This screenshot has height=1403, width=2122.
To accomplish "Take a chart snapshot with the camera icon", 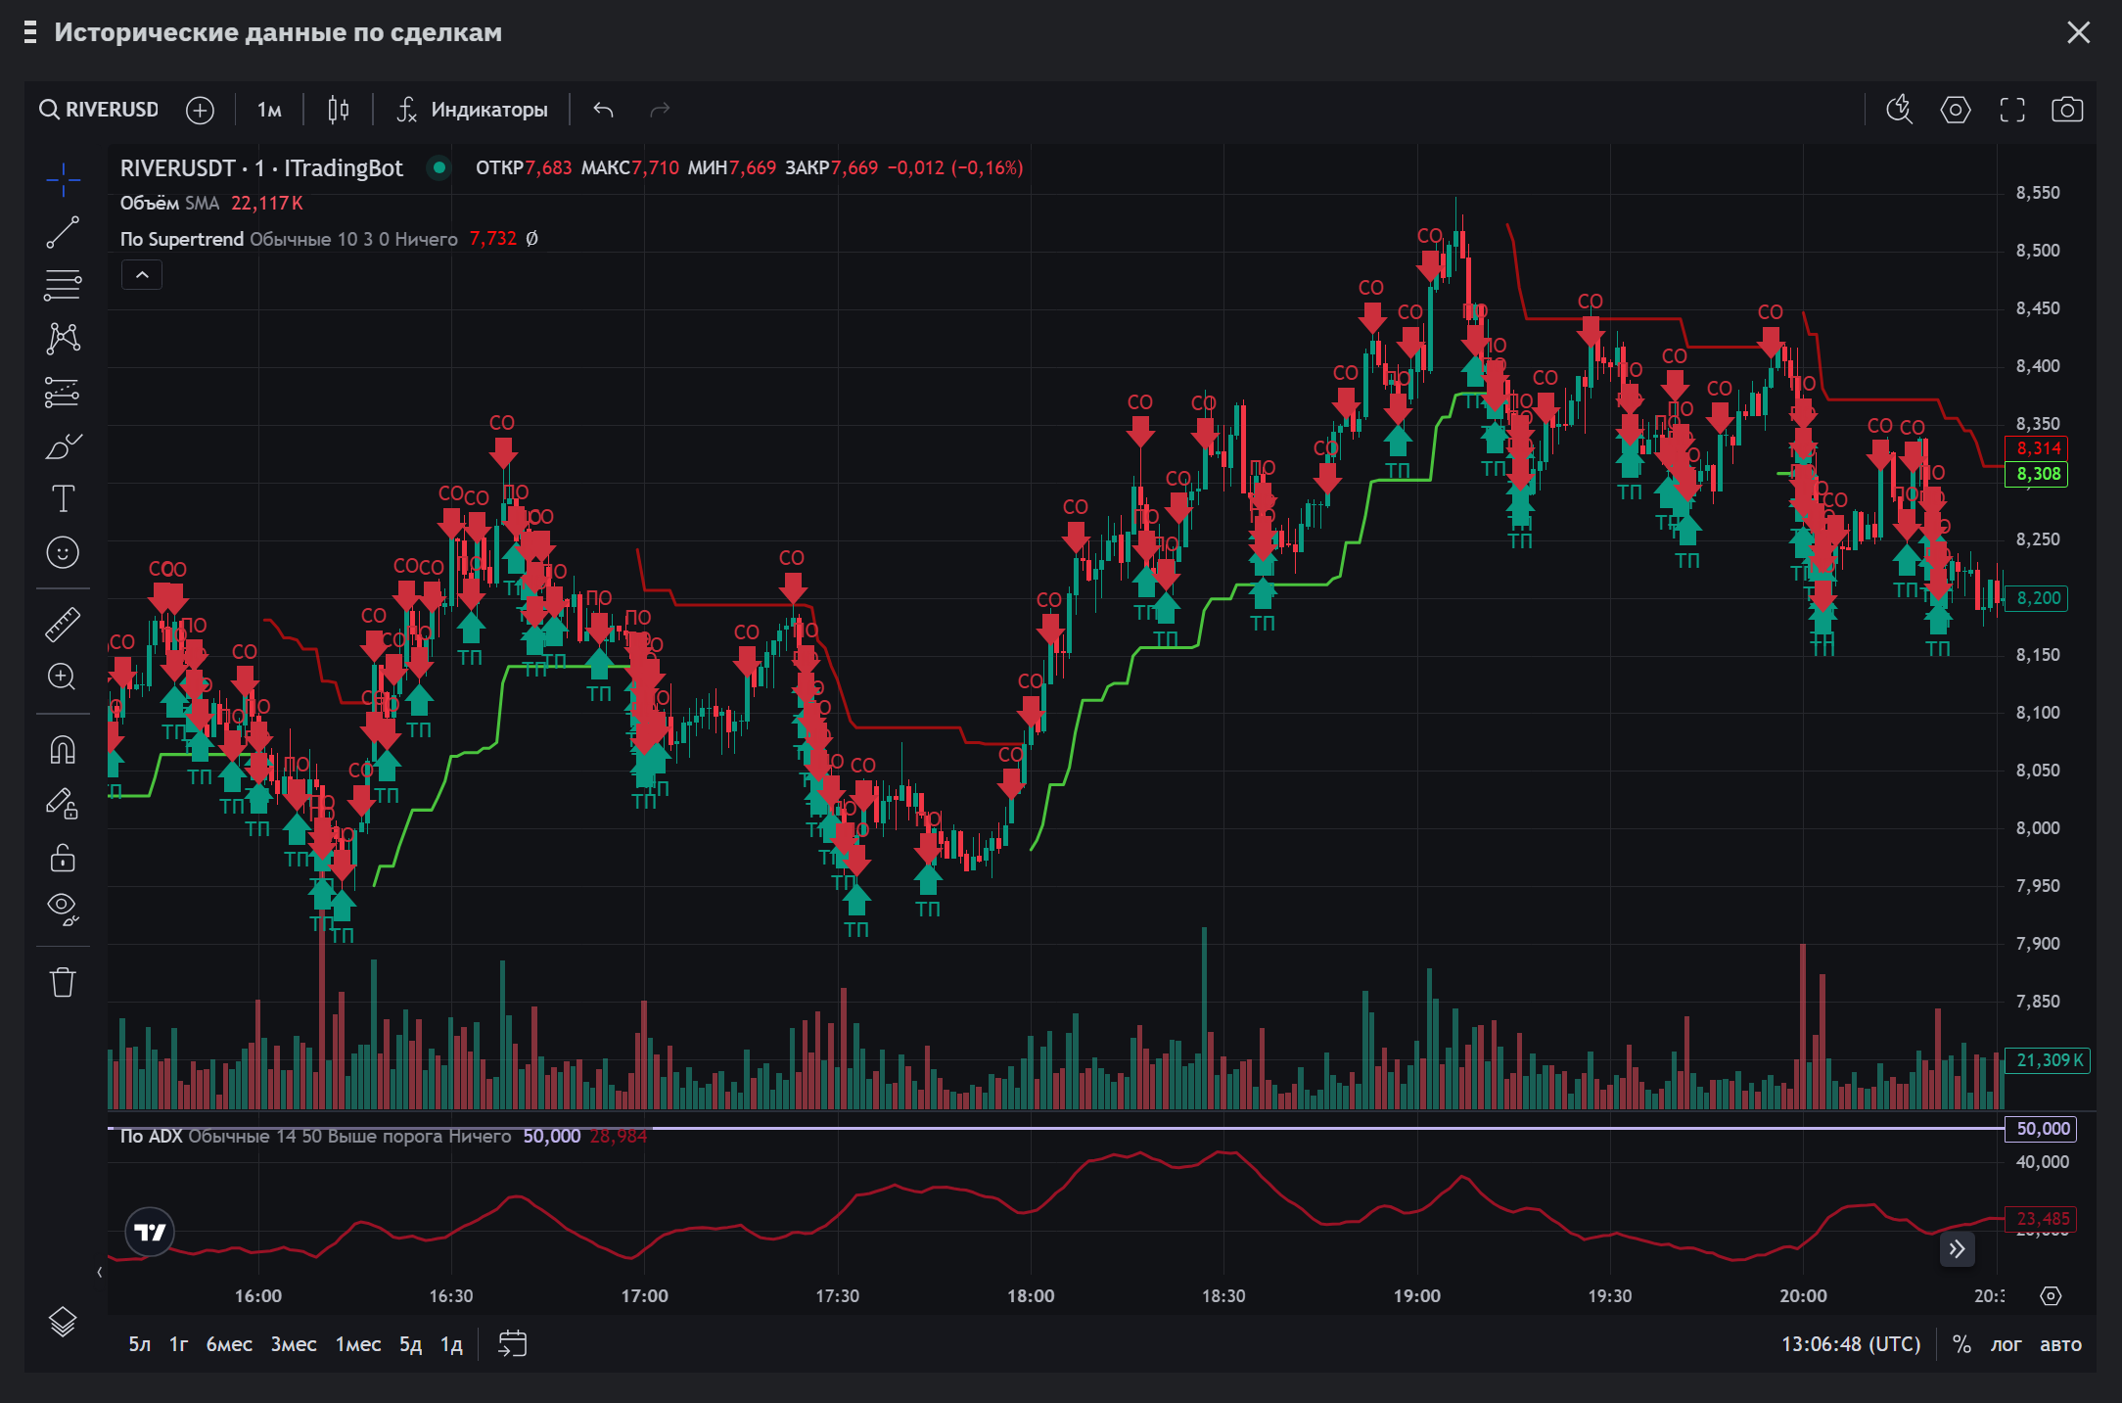I will click(2066, 111).
